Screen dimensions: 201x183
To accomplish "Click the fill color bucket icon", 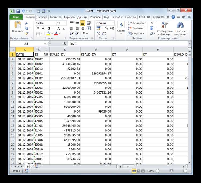I will pyautogui.click(x=49, y=34).
